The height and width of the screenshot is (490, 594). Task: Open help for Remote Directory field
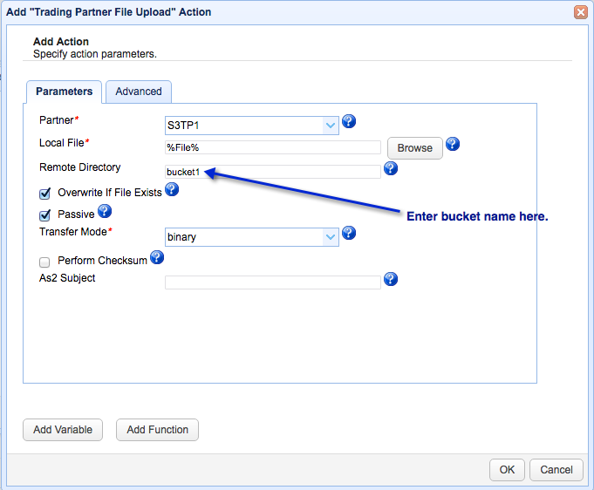pyautogui.click(x=391, y=168)
